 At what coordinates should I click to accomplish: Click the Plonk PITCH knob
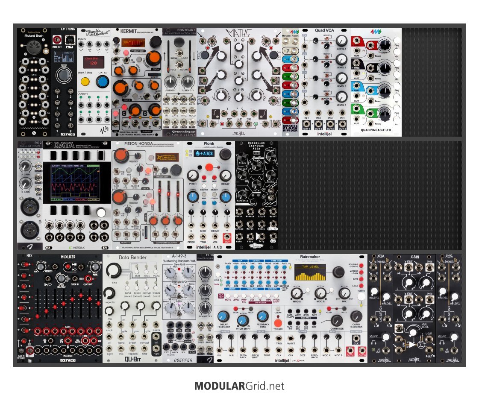[192, 176]
